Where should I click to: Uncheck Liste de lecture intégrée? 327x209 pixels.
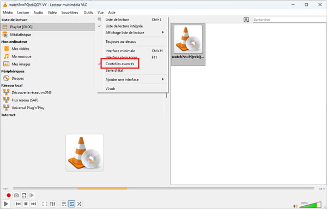pyautogui.click(x=132, y=26)
